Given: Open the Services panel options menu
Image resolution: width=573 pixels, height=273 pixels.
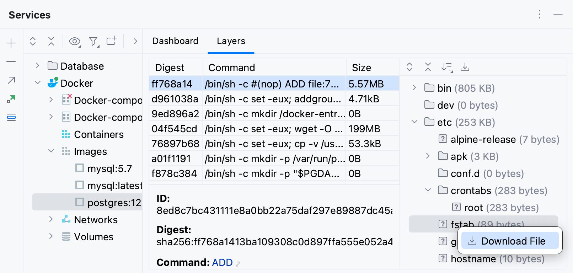Looking at the screenshot, I should (540, 14).
